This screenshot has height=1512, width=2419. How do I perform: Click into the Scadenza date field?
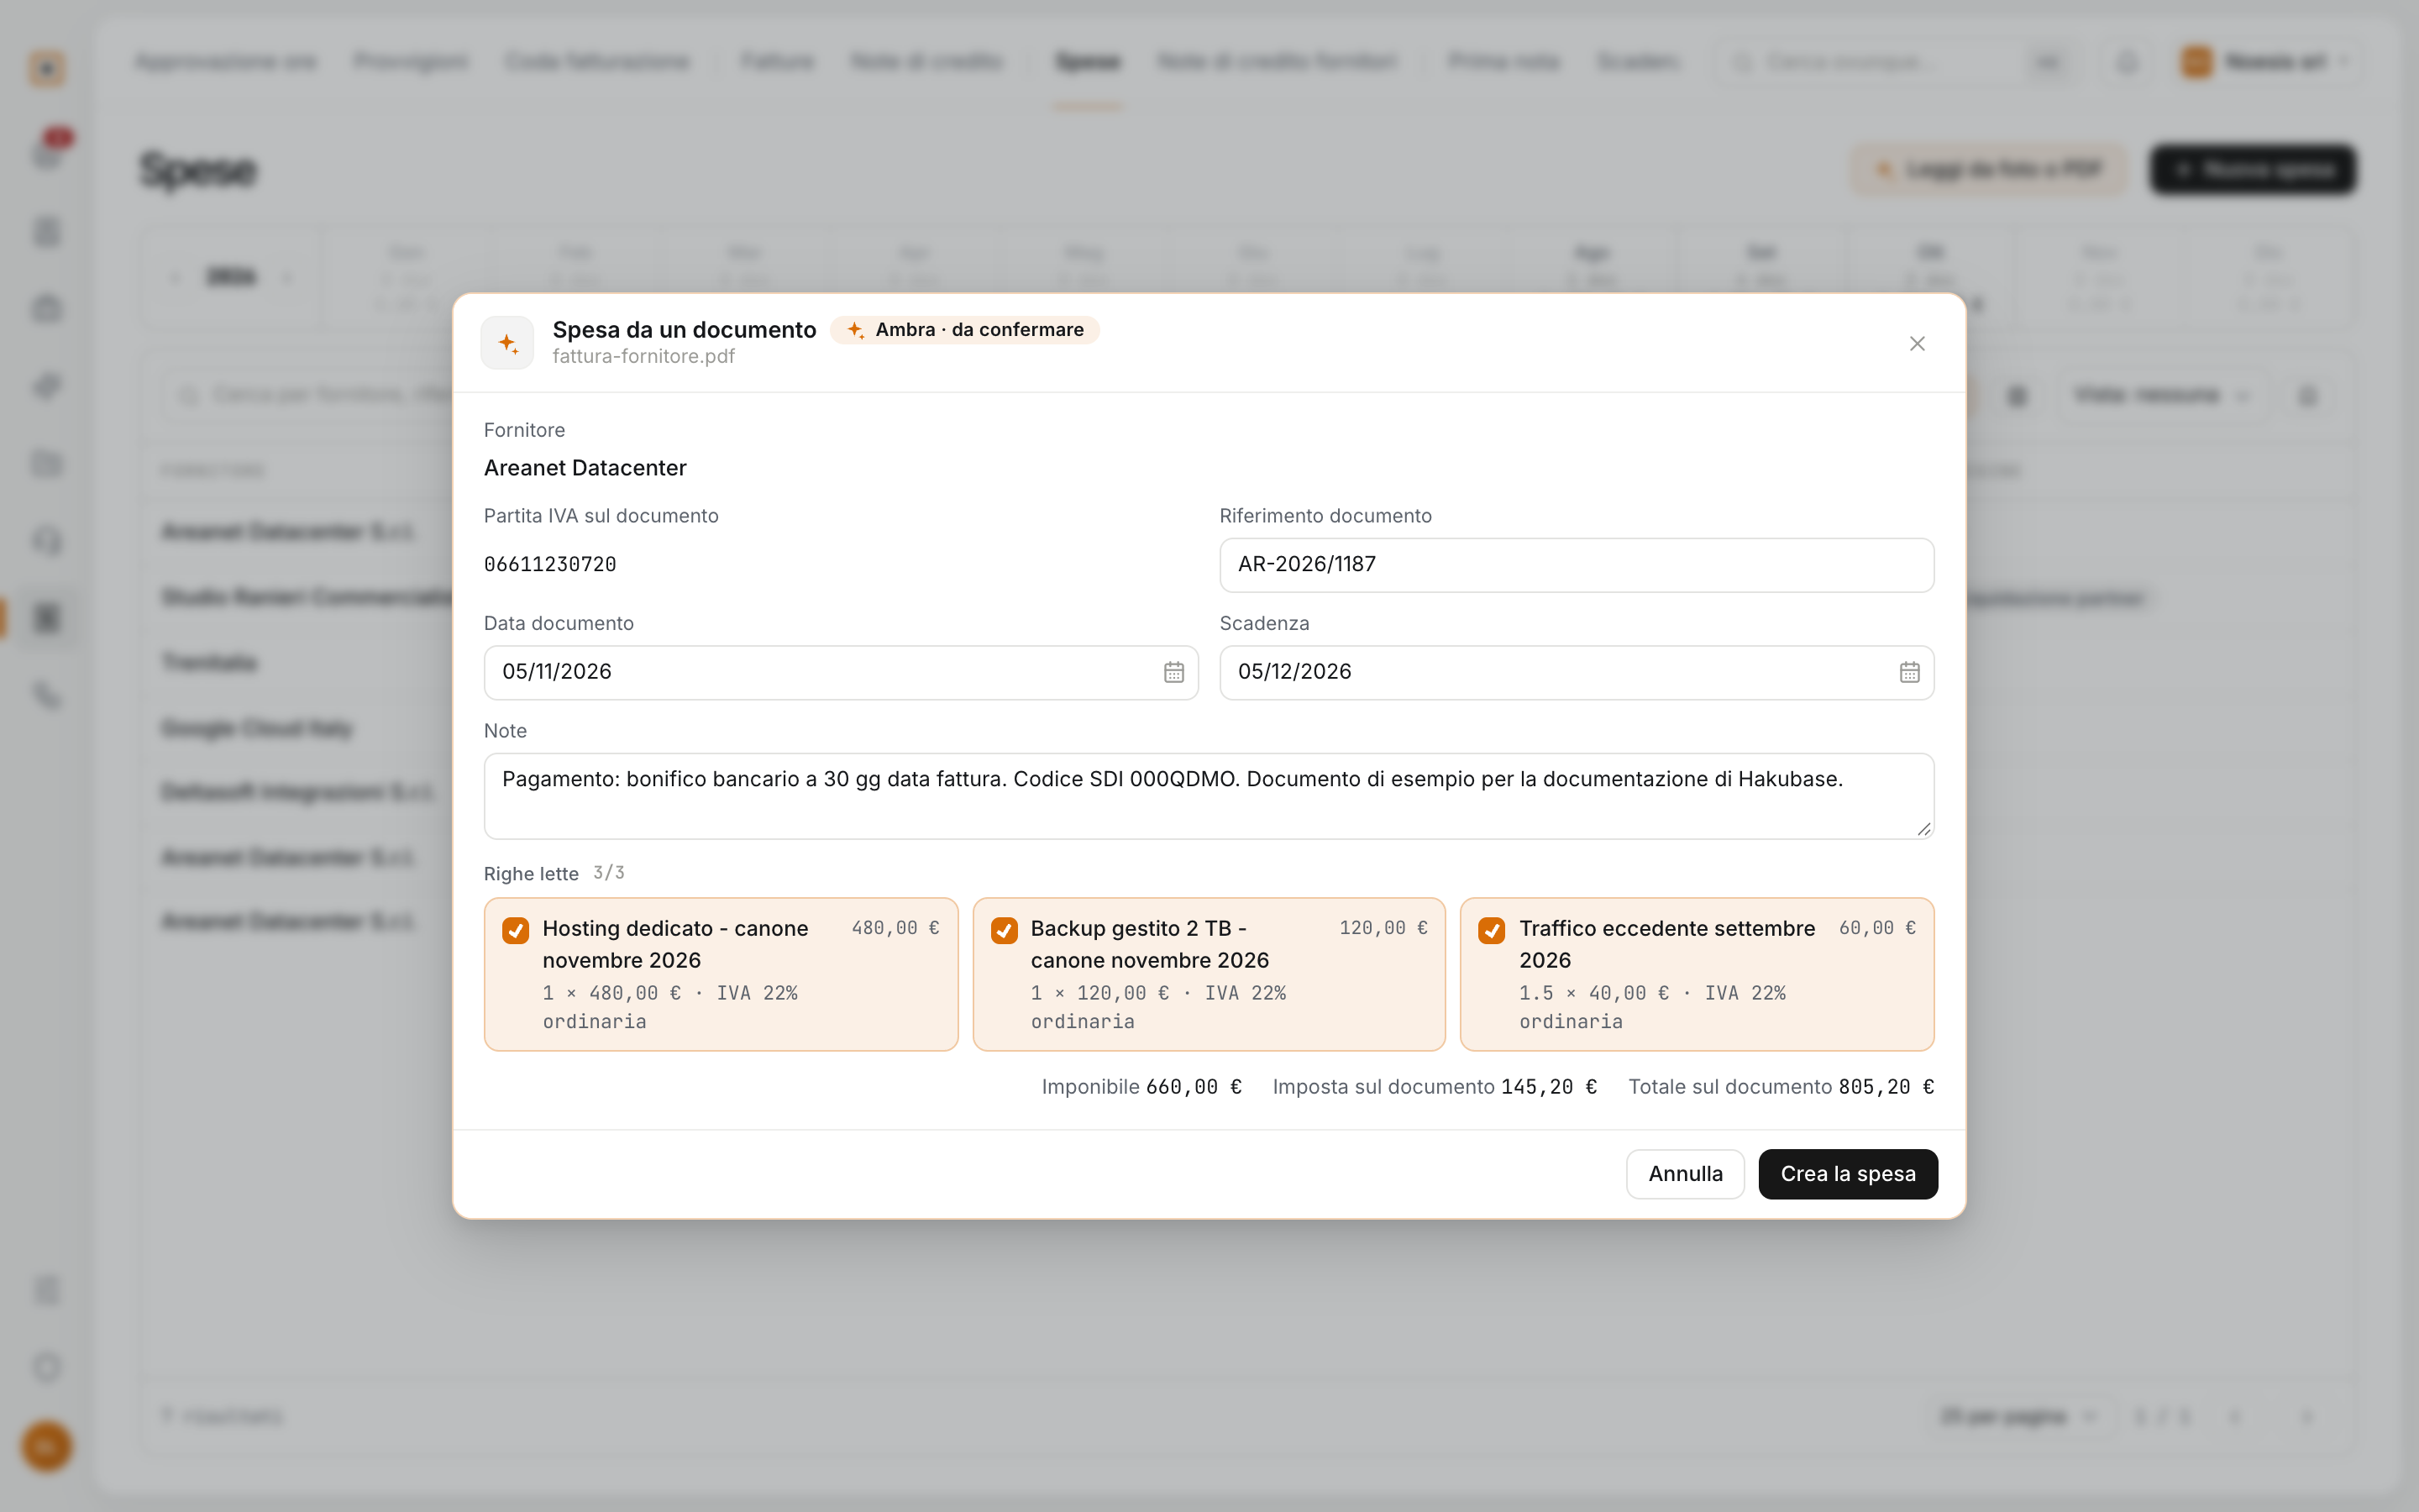pos(1577,673)
